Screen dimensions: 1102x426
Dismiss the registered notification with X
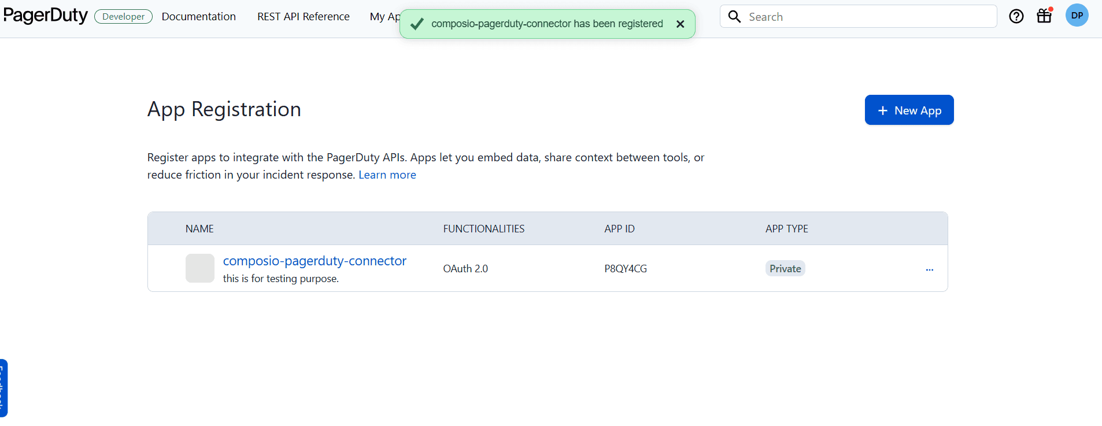(x=681, y=24)
